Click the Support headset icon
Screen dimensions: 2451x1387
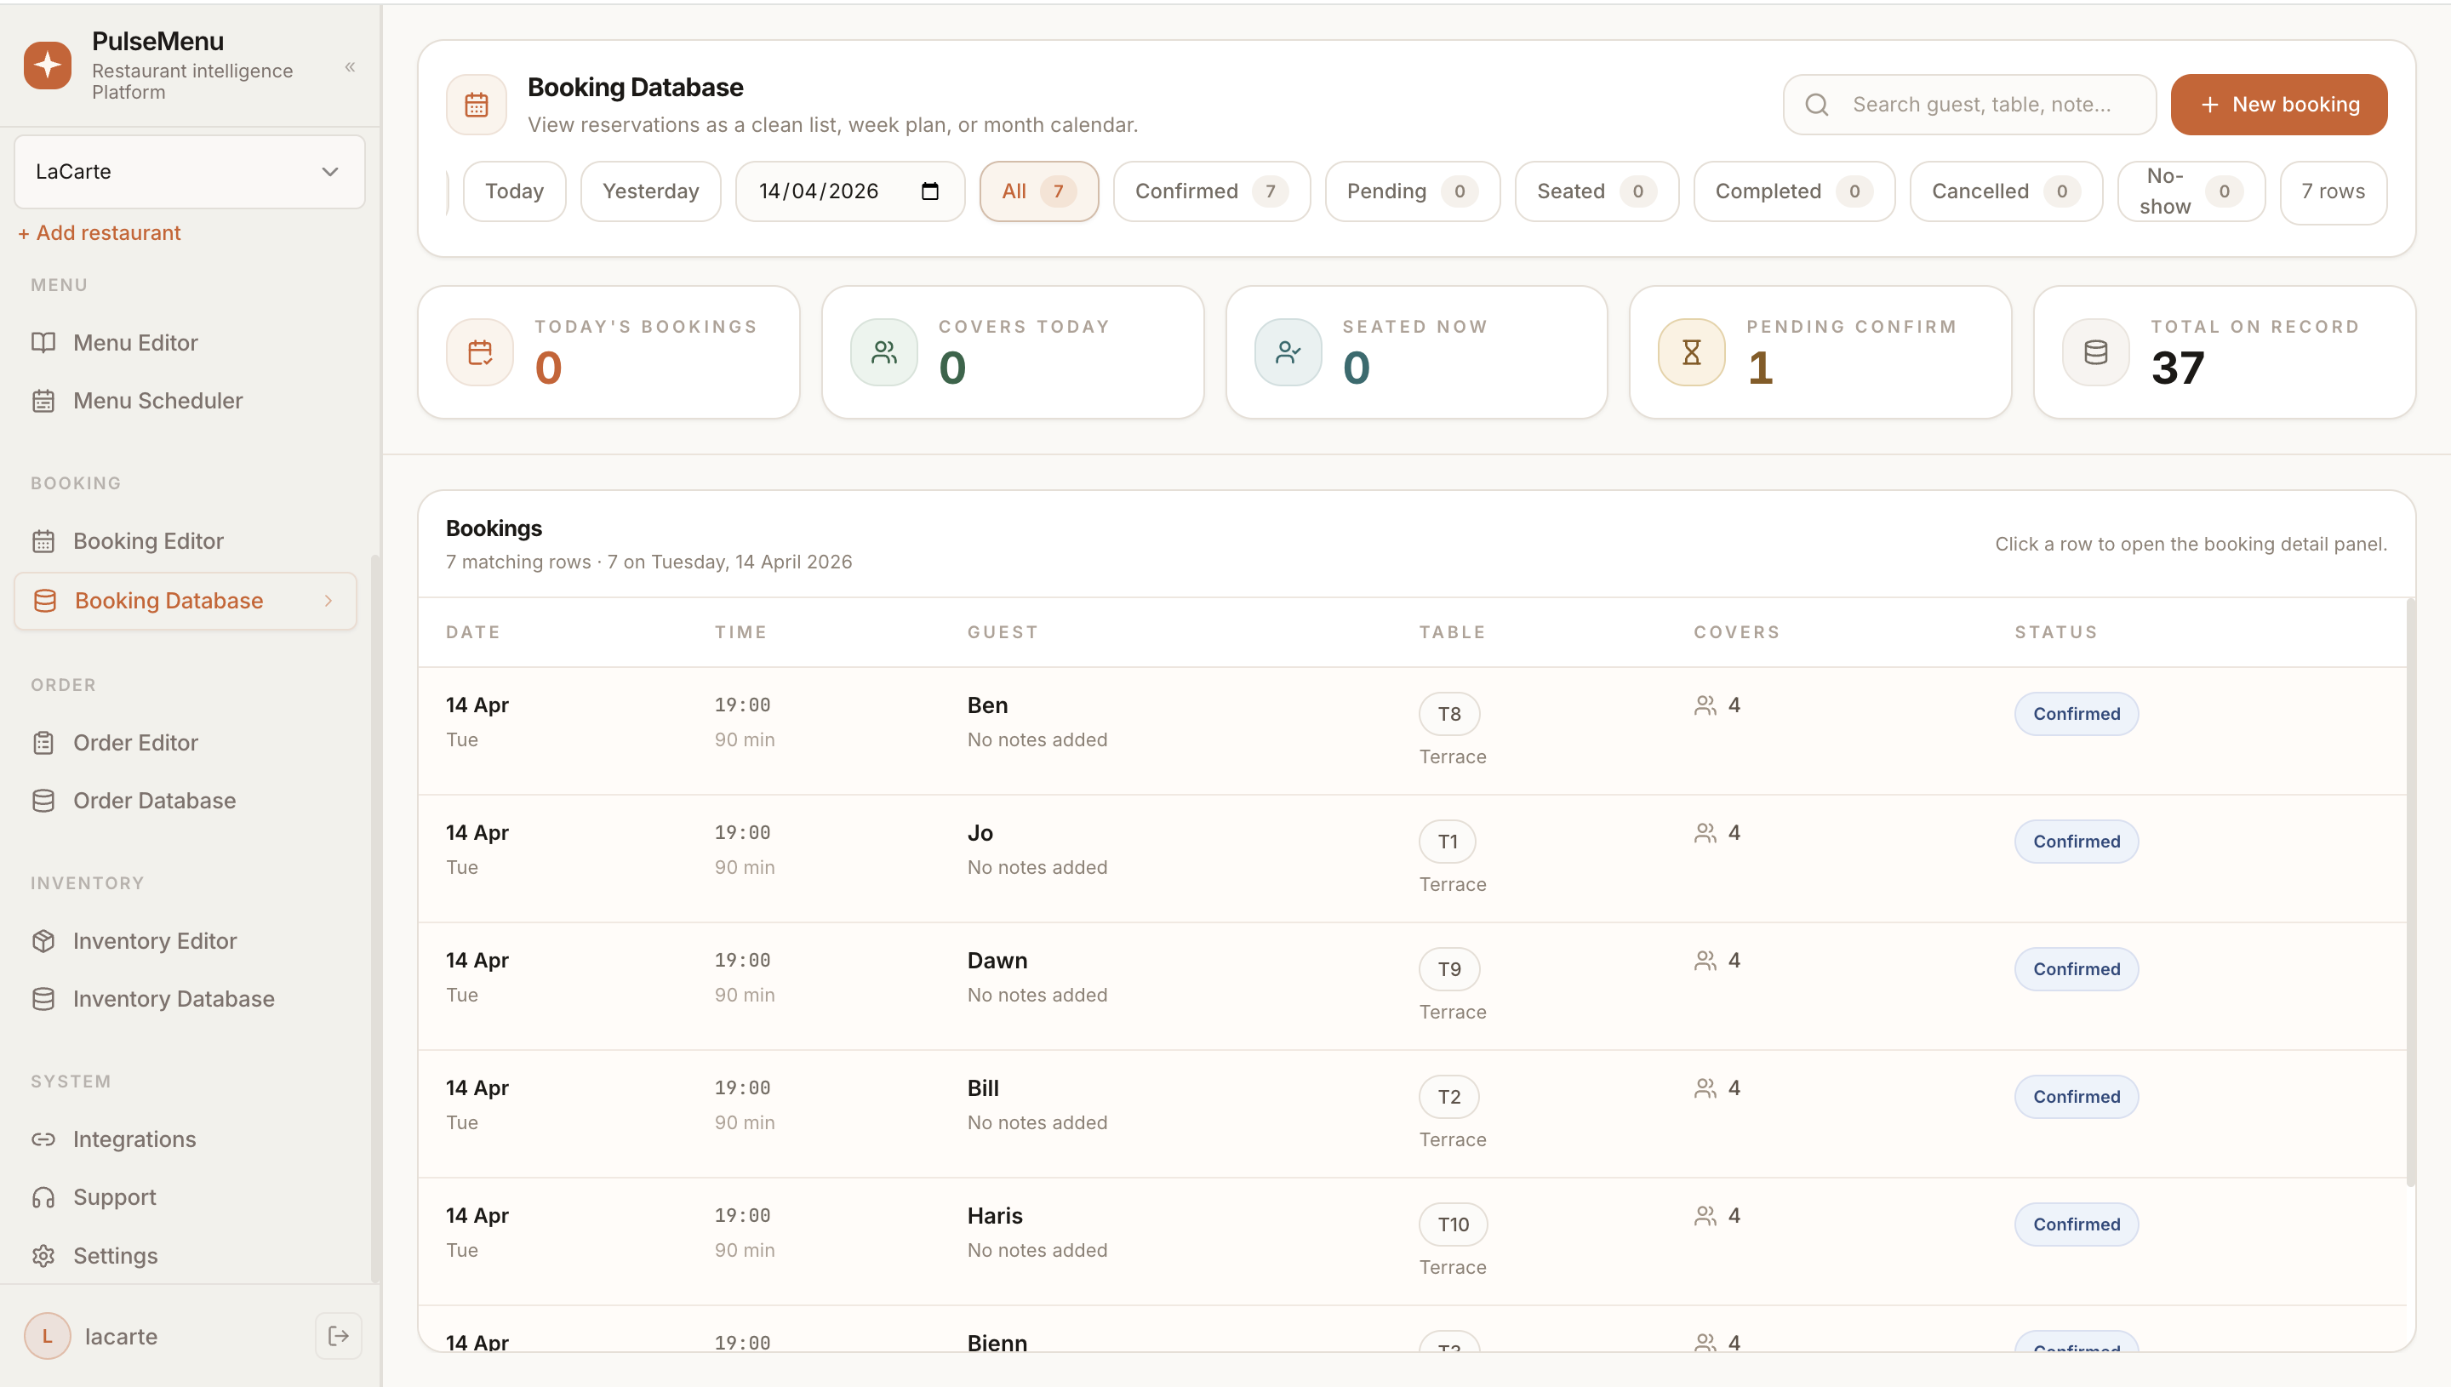(43, 1197)
